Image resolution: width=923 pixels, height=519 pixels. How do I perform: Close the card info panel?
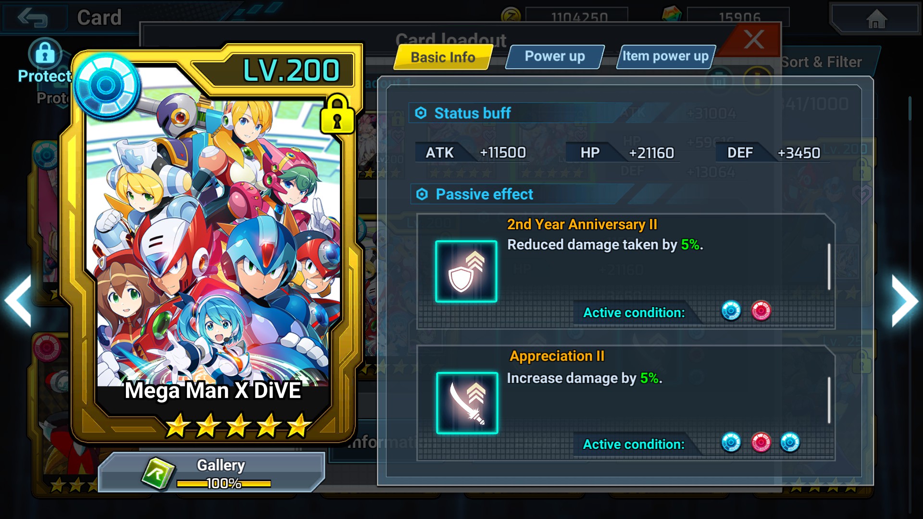753,39
